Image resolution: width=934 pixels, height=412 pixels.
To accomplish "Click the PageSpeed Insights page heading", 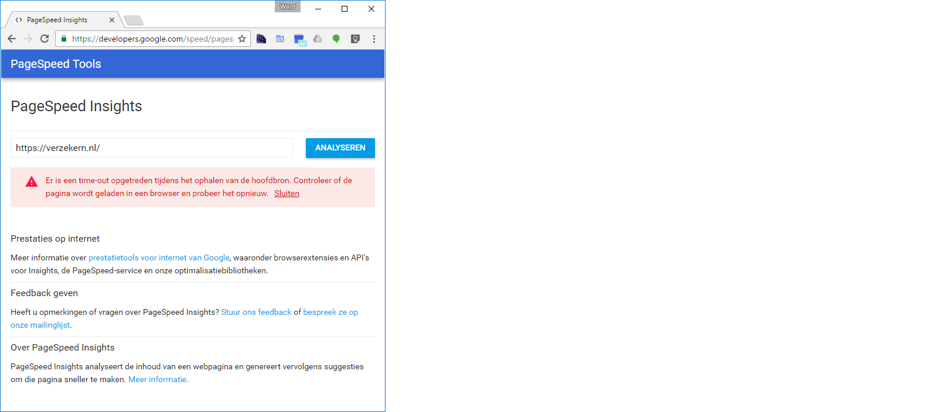I will (76, 106).
